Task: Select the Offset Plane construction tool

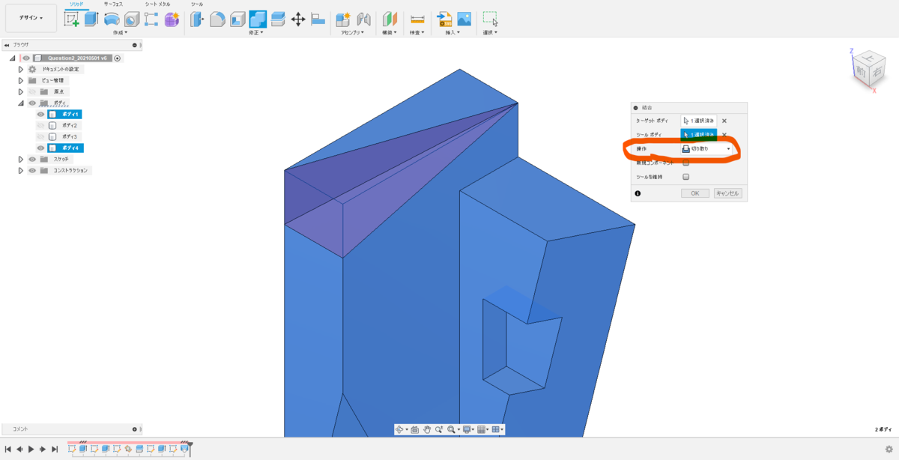Action: pos(390,19)
